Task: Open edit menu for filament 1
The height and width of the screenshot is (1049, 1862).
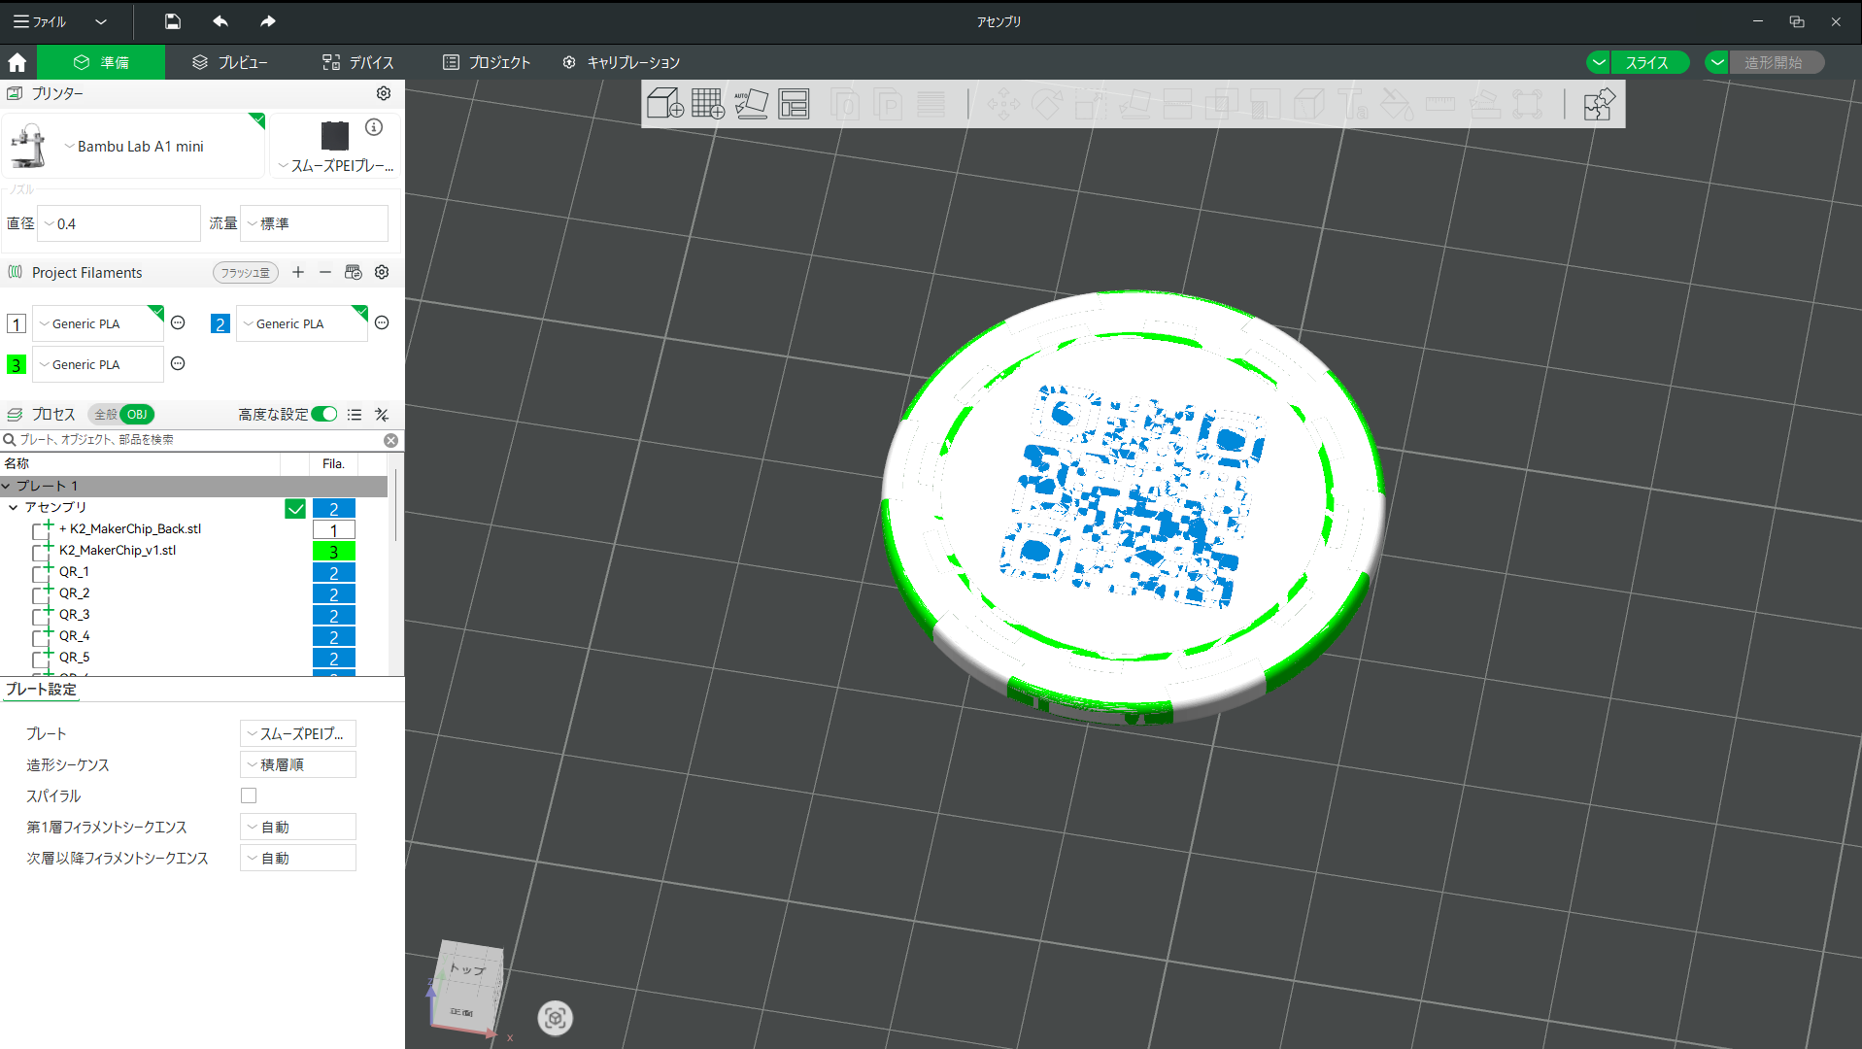Action: point(178,322)
